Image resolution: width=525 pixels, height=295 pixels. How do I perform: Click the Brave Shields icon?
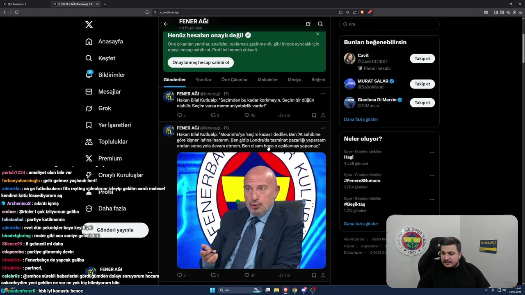[362, 12]
